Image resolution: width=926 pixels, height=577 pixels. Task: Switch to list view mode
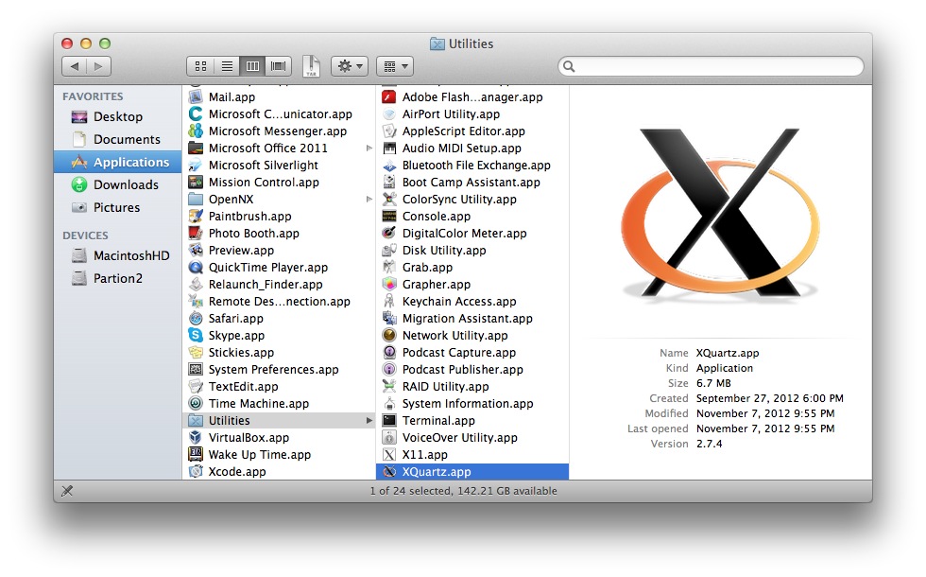(x=227, y=66)
